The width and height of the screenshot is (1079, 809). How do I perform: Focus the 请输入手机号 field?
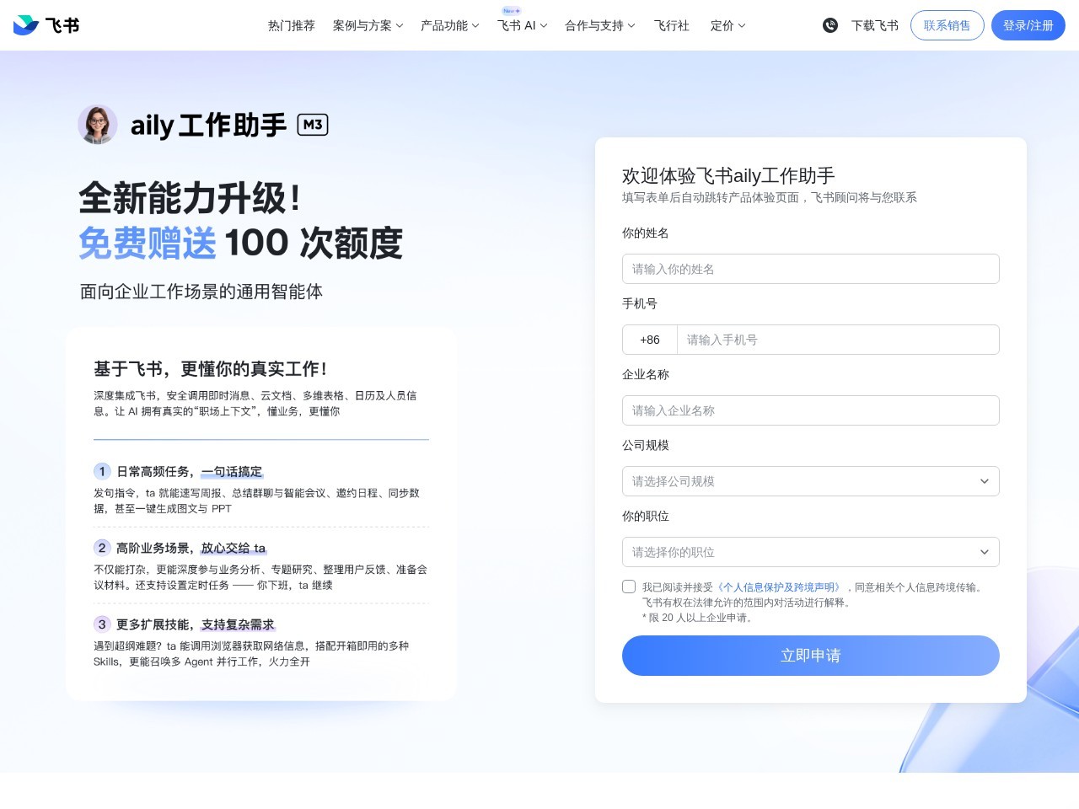[x=838, y=340]
